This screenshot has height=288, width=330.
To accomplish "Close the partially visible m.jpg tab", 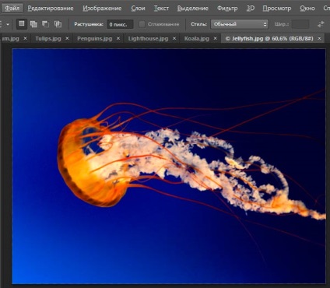I will pyautogui.click(x=25, y=38).
